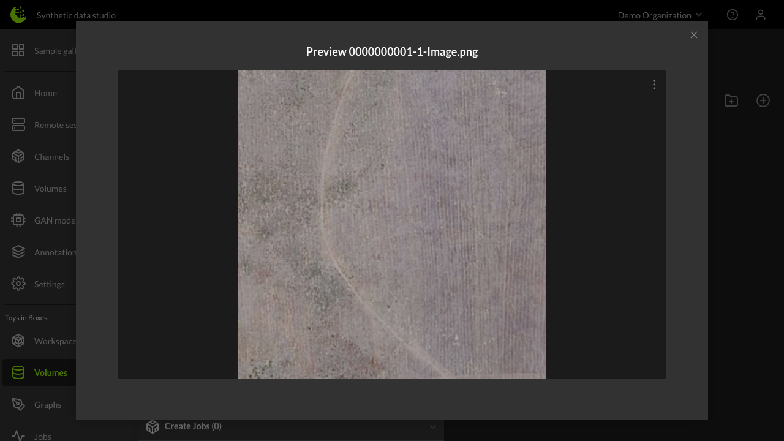Close the image preview dialog
Screen dimensions: 784x441
pyautogui.click(x=694, y=35)
